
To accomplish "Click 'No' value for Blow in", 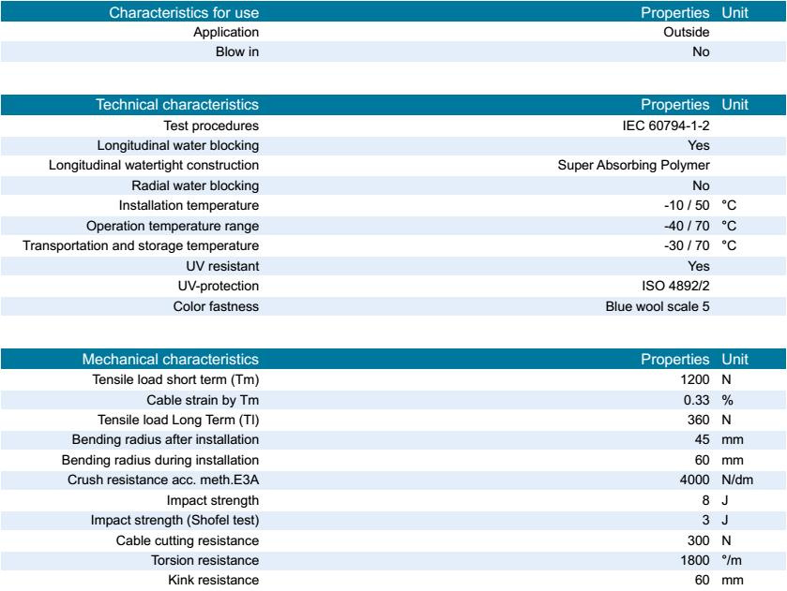I will pyautogui.click(x=701, y=52).
